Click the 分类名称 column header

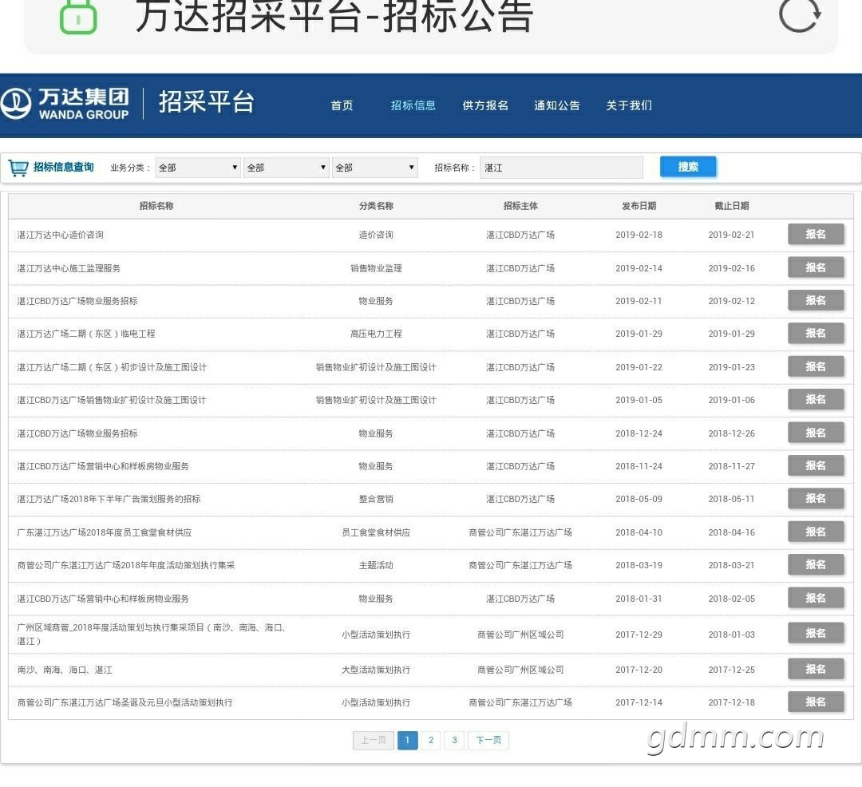376,206
